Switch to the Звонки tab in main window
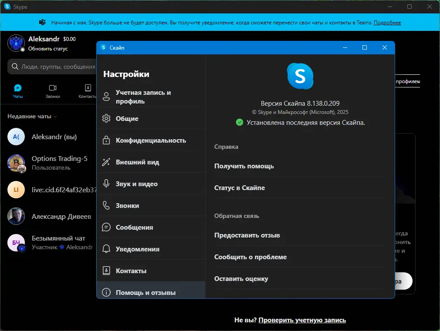 [53, 91]
